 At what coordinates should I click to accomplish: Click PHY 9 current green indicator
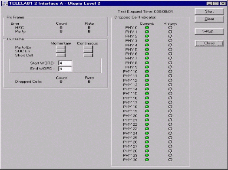[147, 67]
